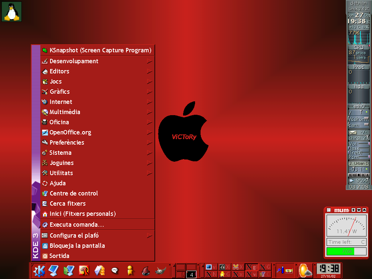Click the 19:38 panel clock
The width and height of the screenshot is (372, 279).
[328, 269]
